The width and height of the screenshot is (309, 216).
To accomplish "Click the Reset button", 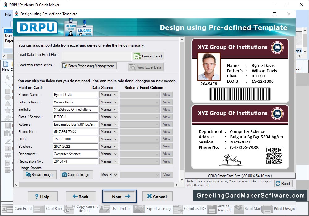I will (x=283, y=184).
